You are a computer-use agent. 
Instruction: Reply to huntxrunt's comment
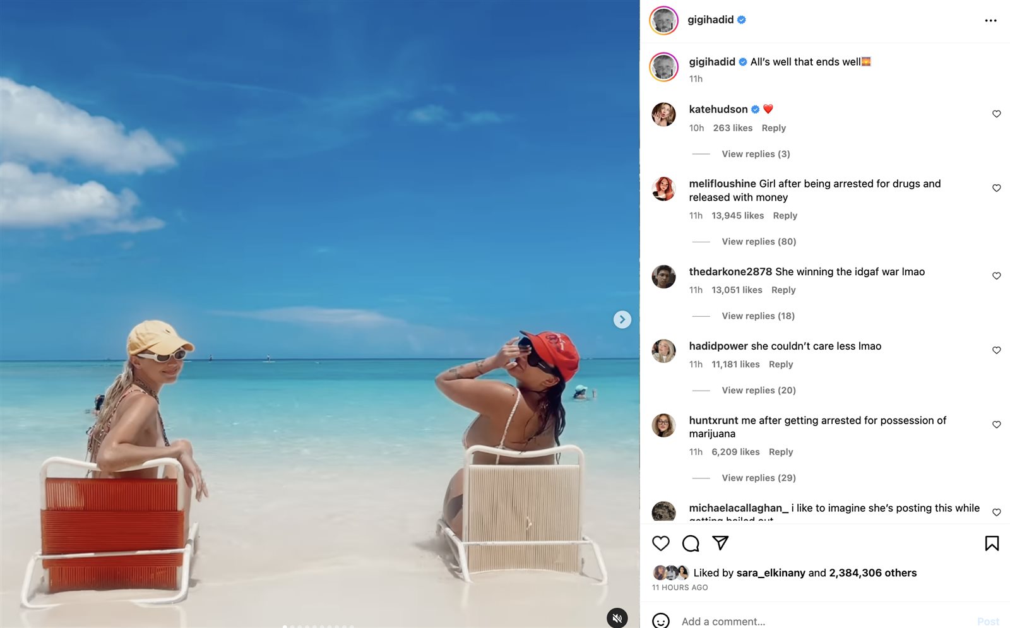pos(781,453)
